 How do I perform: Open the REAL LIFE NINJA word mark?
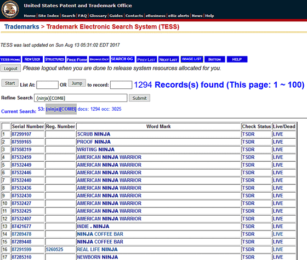[98, 250]
